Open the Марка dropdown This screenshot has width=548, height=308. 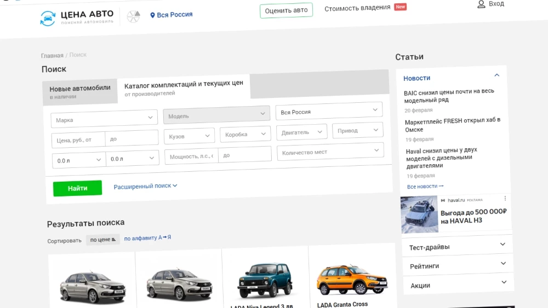pos(104,119)
